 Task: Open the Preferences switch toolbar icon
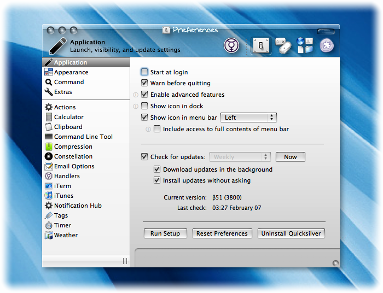pyautogui.click(x=260, y=45)
